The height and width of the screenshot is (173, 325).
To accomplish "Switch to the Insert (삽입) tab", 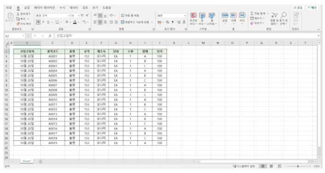I will coord(27,8).
